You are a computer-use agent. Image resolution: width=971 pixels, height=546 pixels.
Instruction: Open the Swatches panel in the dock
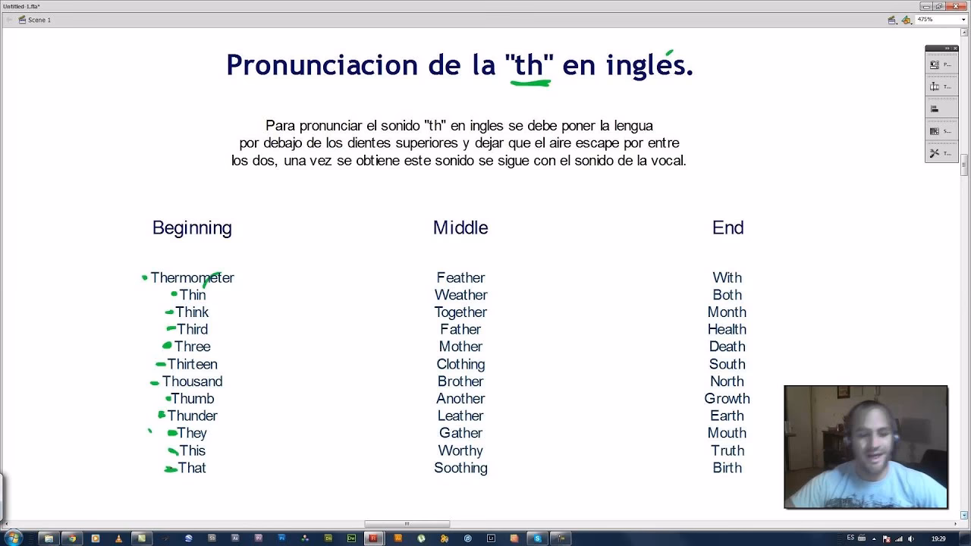[x=934, y=130]
